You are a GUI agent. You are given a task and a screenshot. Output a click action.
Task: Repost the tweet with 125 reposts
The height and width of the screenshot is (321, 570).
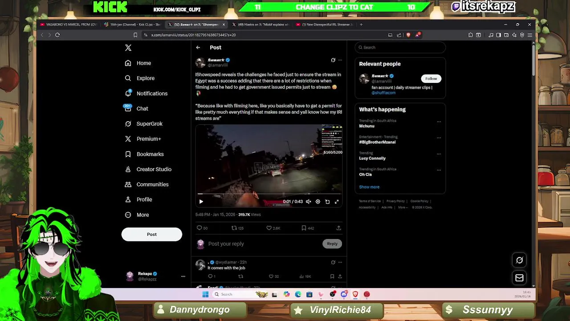[x=237, y=228]
